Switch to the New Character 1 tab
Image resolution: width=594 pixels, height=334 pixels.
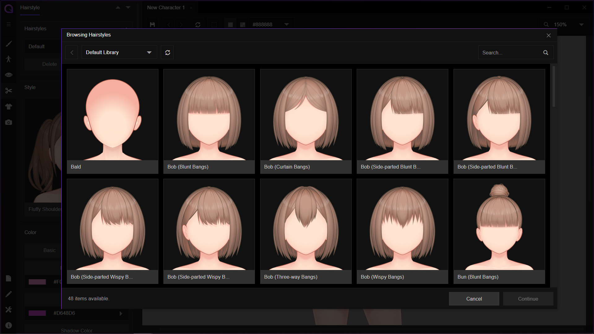pos(166,7)
